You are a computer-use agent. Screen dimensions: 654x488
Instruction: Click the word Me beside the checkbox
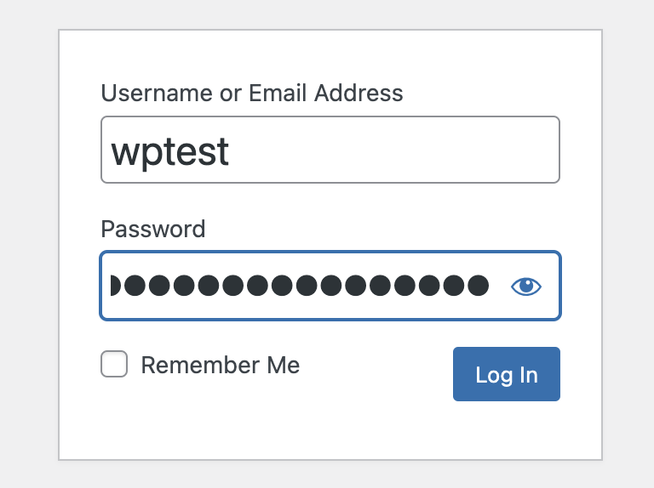(x=284, y=365)
